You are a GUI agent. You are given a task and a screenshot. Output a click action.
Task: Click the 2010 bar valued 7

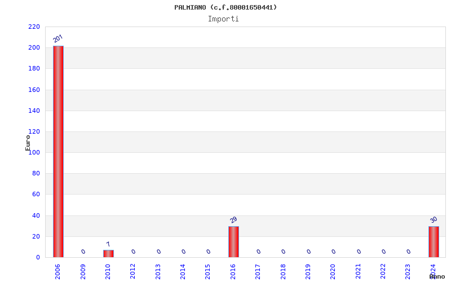click(108, 253)
